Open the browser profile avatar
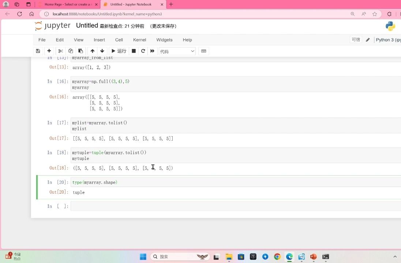This screenshot has width=401, height=263. [5, 4]
